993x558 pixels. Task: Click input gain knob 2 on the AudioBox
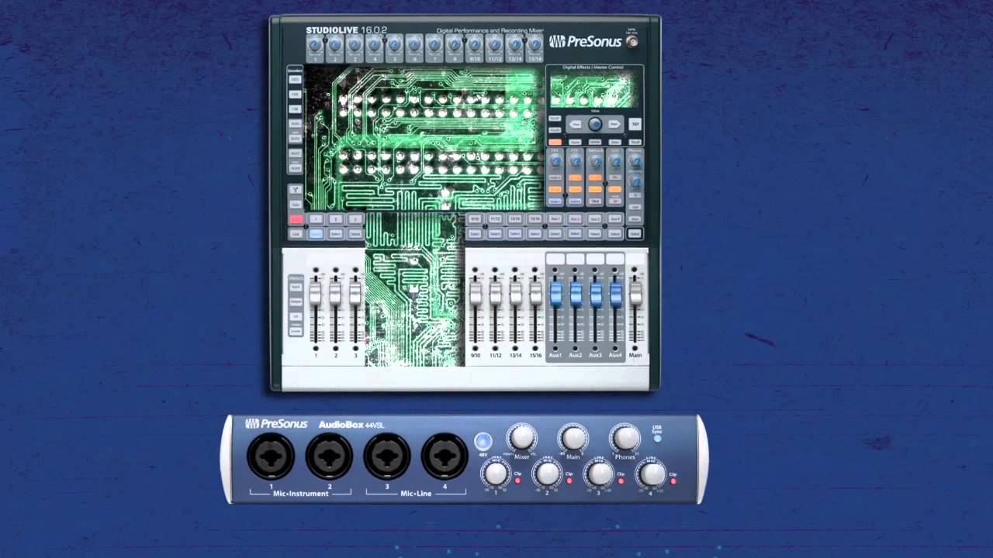click(548, 472)
